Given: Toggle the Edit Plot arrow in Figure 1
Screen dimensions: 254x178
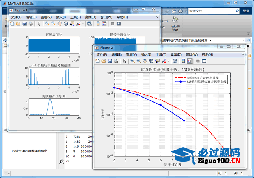Looking at the screenshot, I should tap(39, 24).
